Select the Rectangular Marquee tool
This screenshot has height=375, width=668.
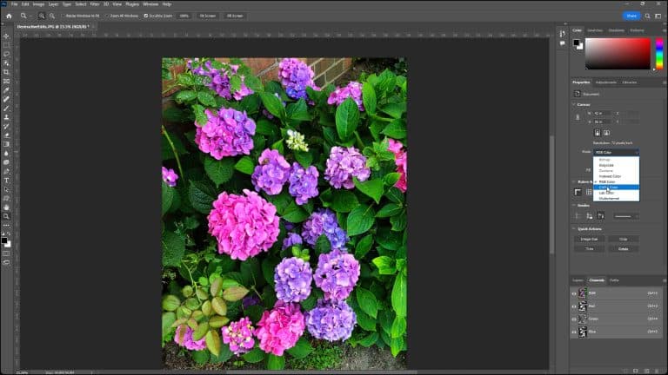[x=6, y=45]
